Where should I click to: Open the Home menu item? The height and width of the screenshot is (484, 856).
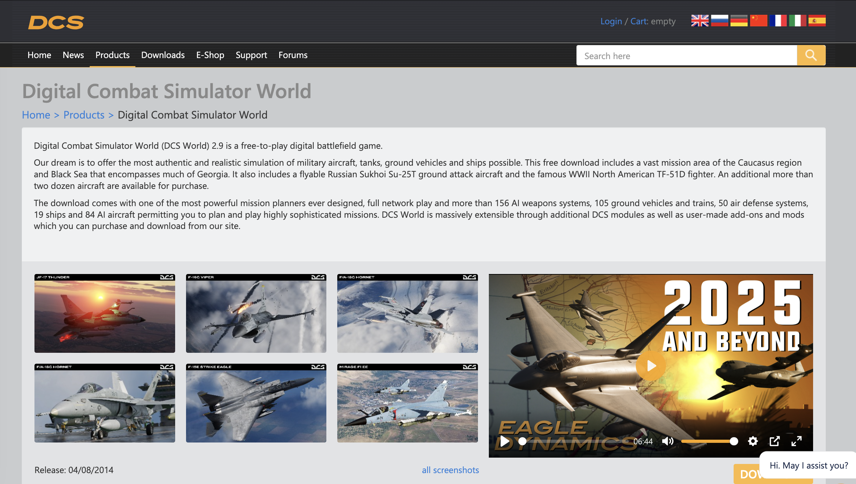[x=39, y=55]
